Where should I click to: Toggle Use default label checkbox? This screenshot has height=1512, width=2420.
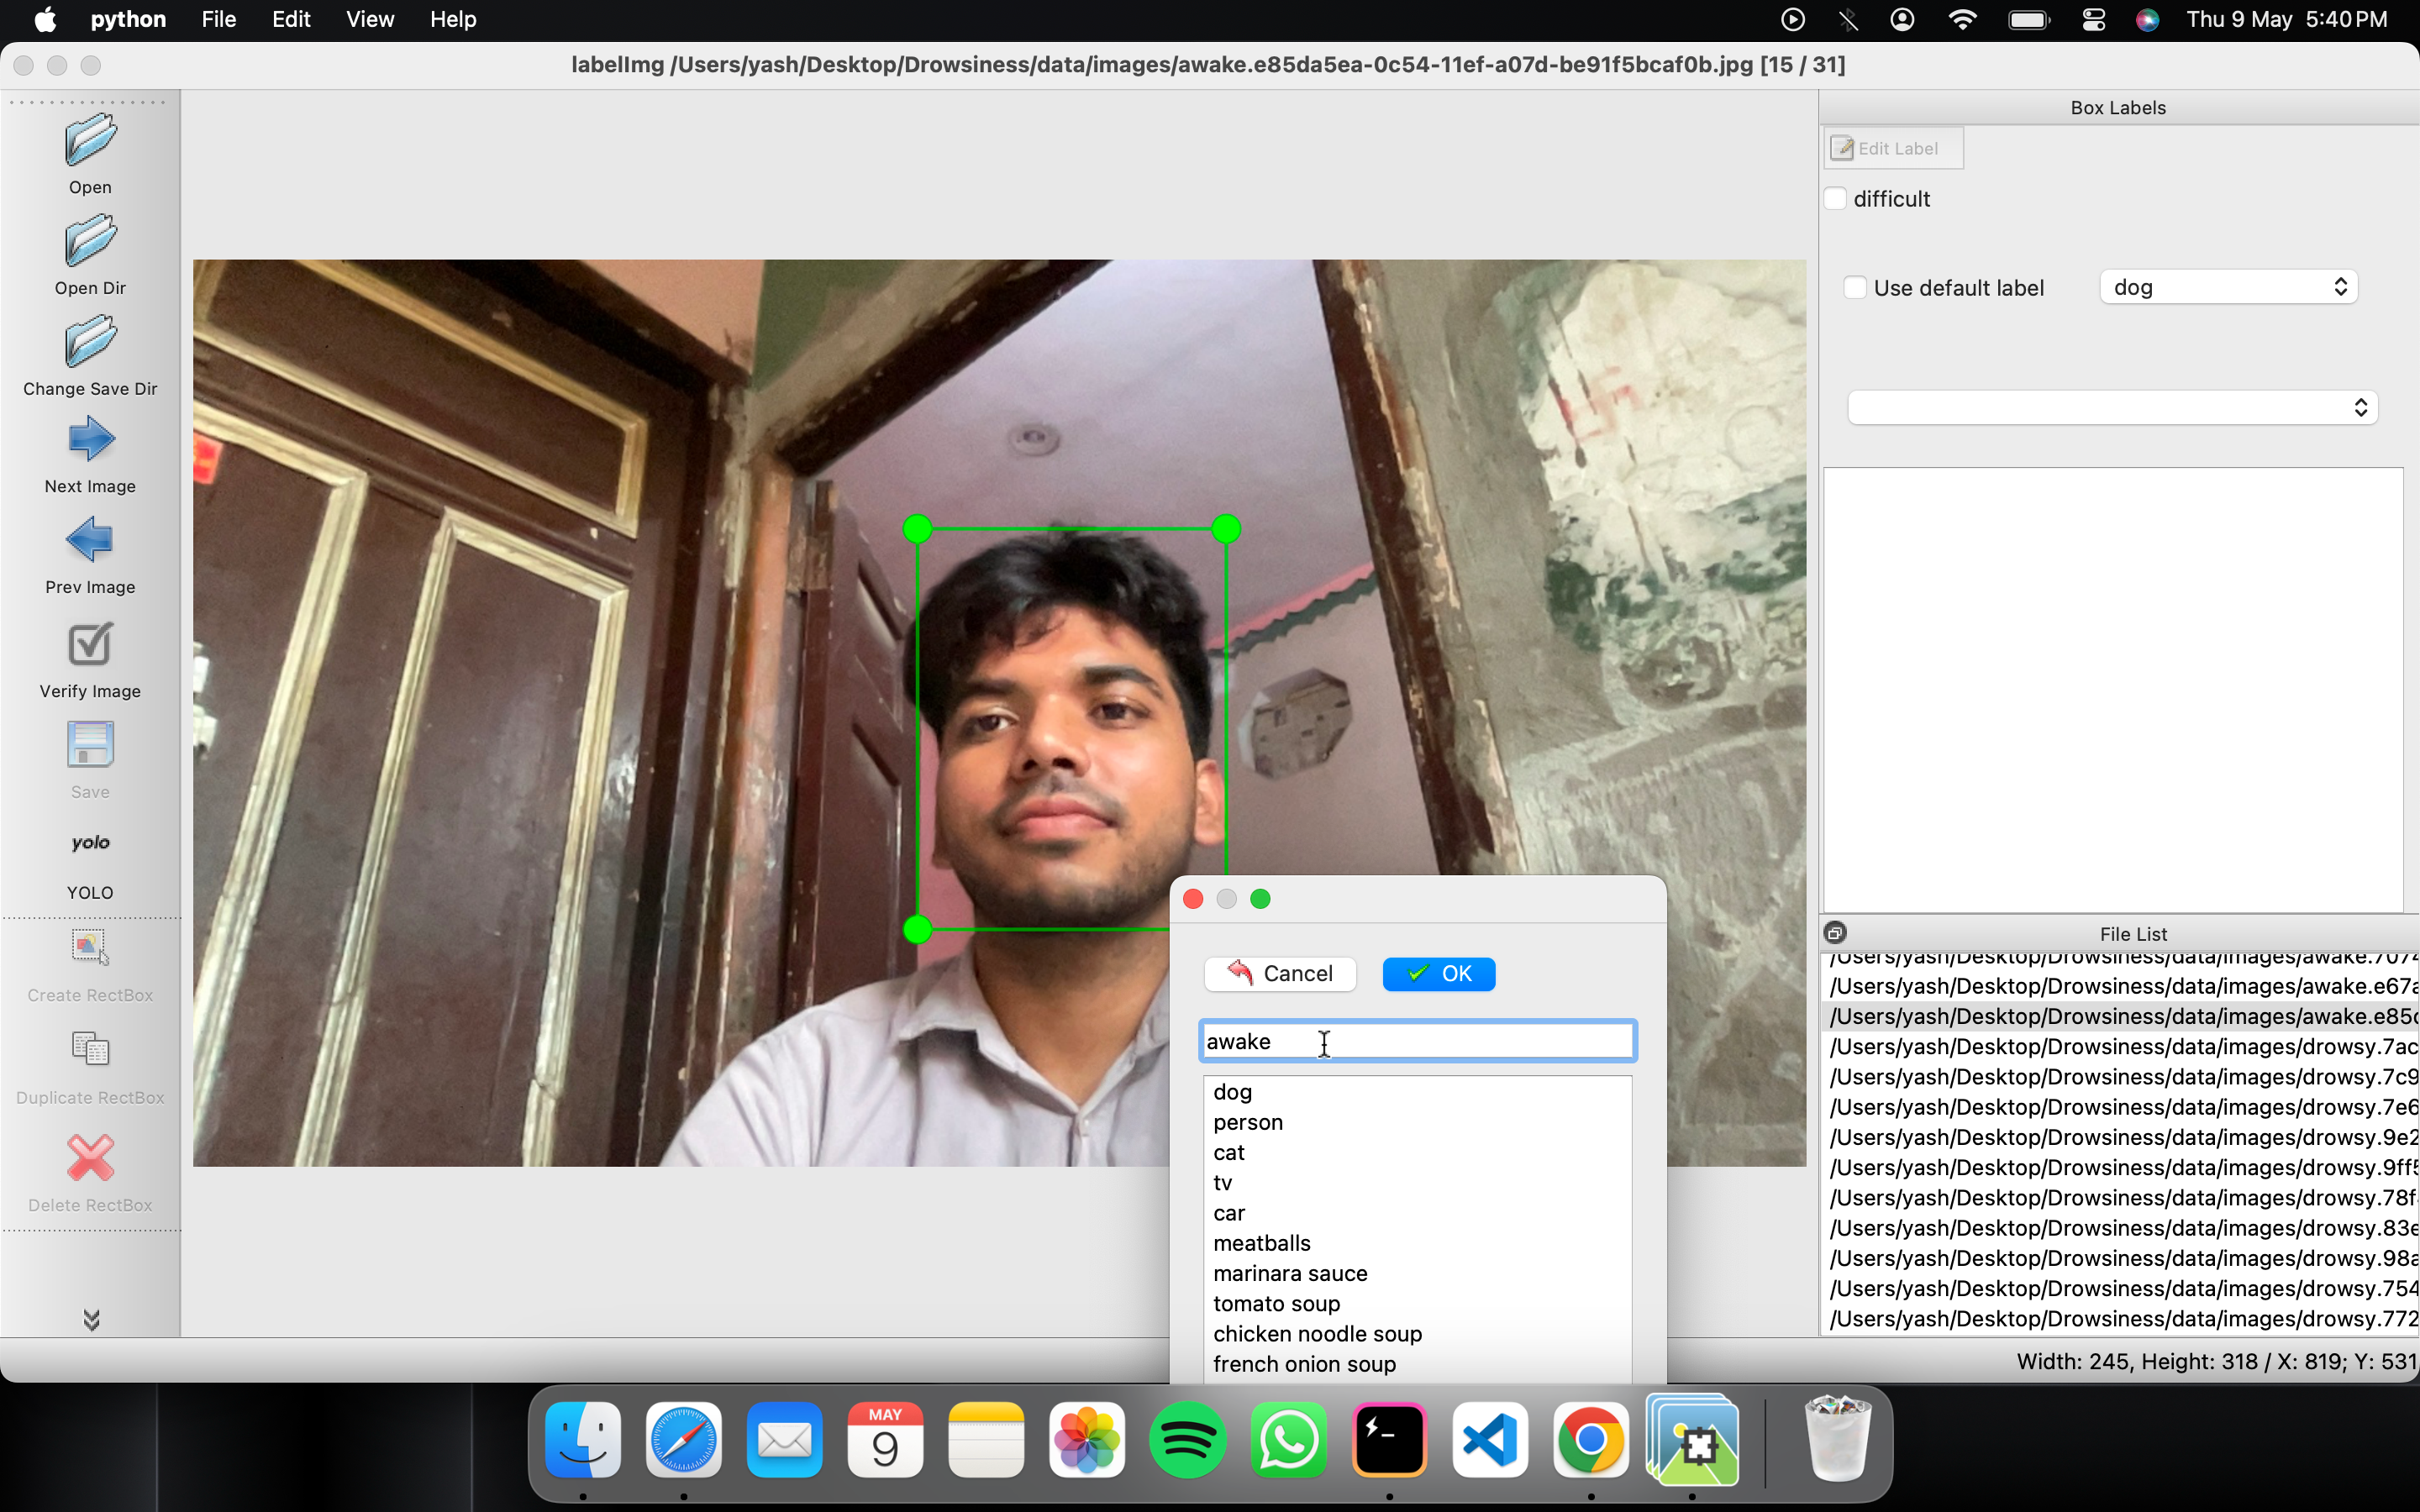1856,288
